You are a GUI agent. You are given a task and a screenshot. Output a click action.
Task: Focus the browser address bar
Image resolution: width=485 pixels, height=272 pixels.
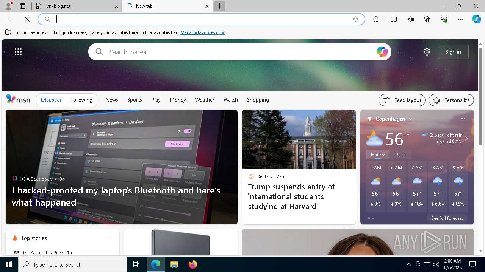click(x=201, y=19)
